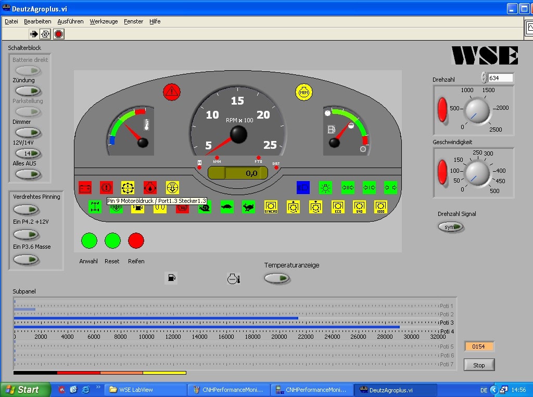Click the red LED beside the Drehzahl knob
Viewport: 533px width, 397px height.
click(x=442, y=110)
